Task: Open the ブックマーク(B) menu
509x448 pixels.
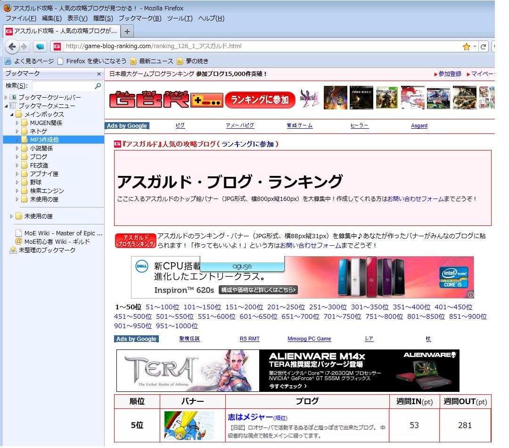Action: [140, 18]
